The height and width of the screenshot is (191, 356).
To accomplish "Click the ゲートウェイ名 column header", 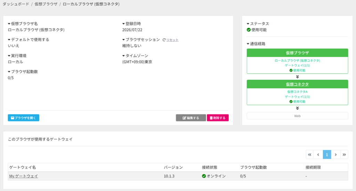I will [x=23, y=167].
